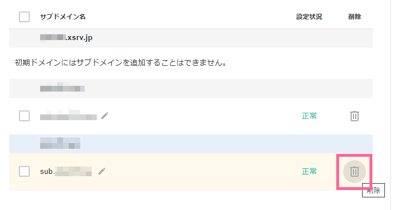
Task: Click the 正常 status of the first subdomain
Action: click(309, 116)
